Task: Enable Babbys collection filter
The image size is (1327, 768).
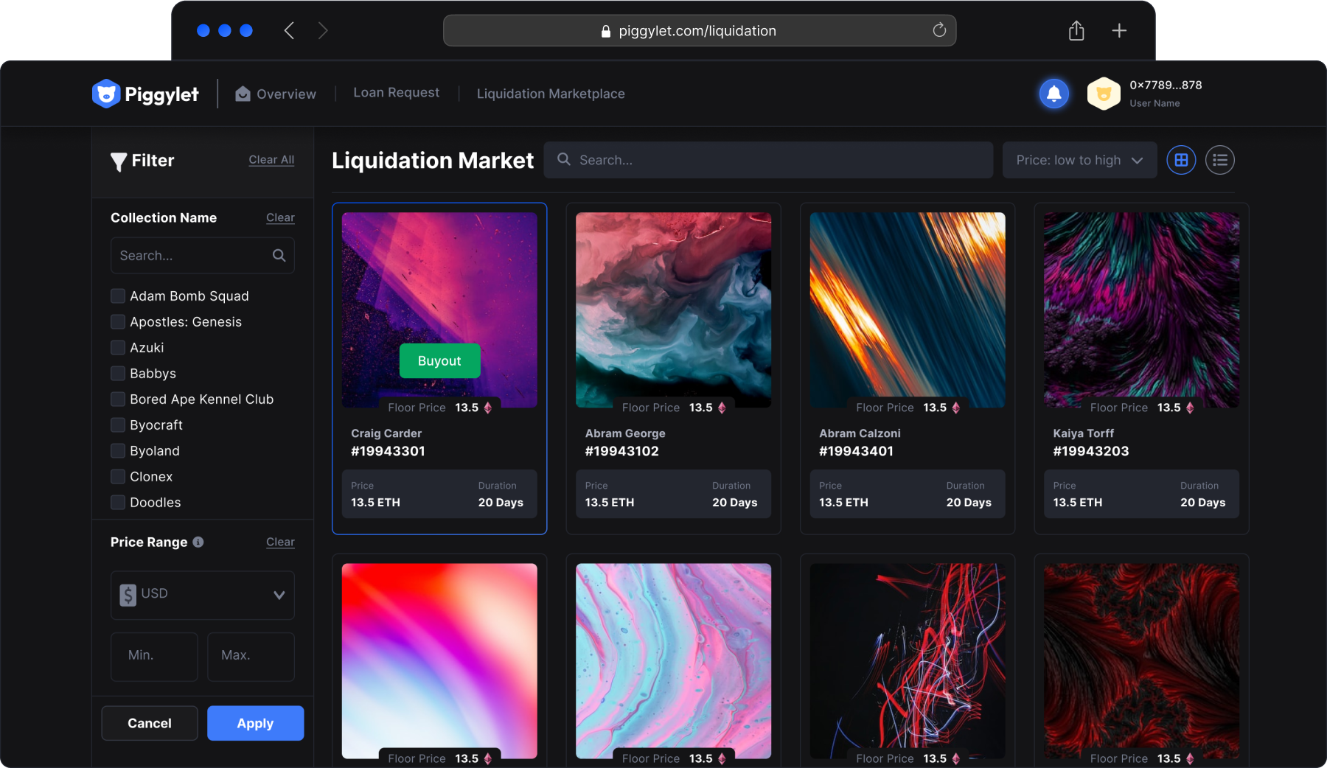Action: (118, 374)
